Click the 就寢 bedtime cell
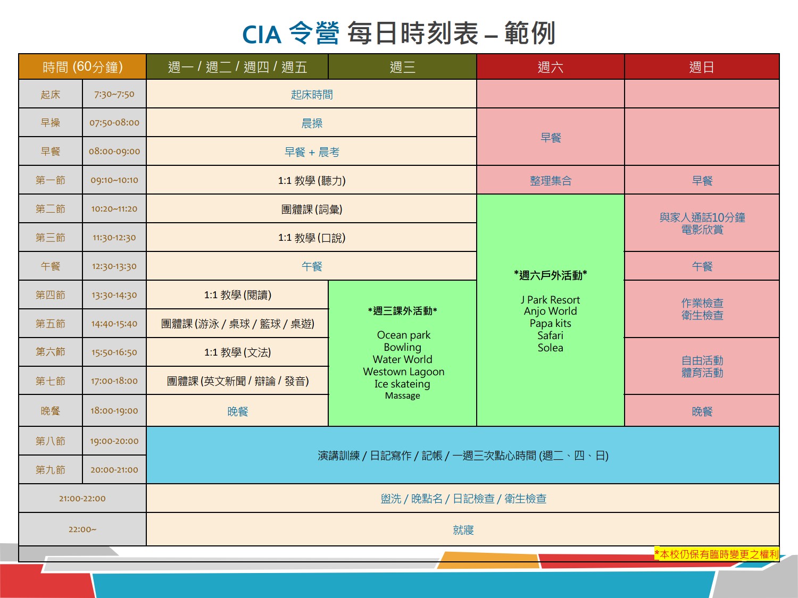The image size is (798, 598). coord(463,530)
